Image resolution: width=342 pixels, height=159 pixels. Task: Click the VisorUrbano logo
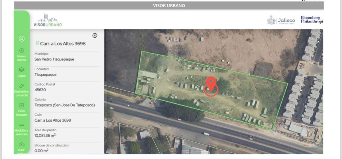click(48, 20)
